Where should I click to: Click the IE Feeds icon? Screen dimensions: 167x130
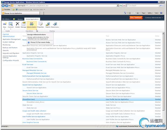(x=130, y=13)
